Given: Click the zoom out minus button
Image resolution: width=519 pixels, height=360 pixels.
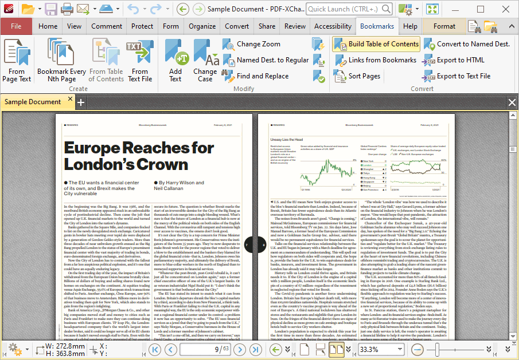Looking at the screenshot, I should [417, 349].
